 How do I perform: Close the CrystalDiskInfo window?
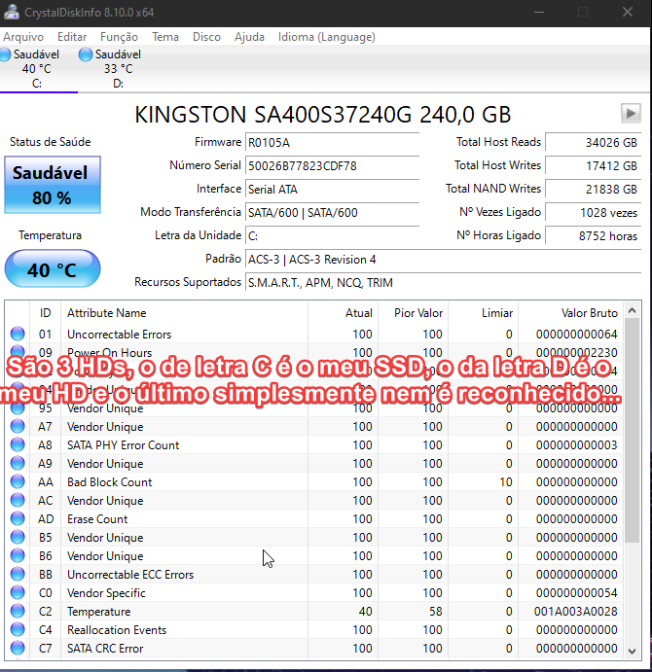628,12
